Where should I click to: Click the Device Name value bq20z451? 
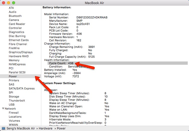[x=83, y=24]
